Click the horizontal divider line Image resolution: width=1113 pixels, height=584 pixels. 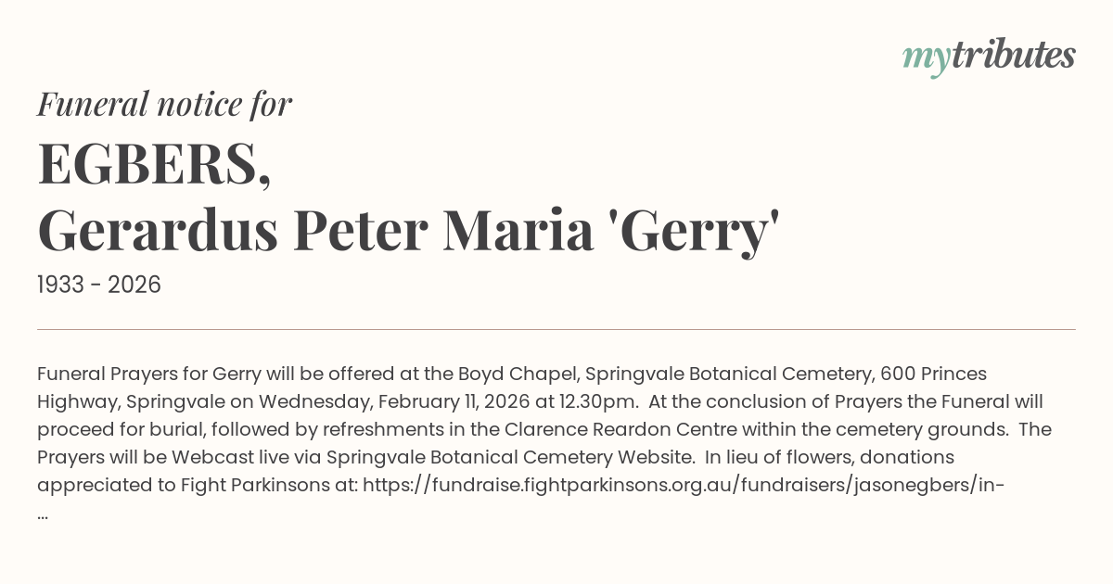[x=556, y=329]
